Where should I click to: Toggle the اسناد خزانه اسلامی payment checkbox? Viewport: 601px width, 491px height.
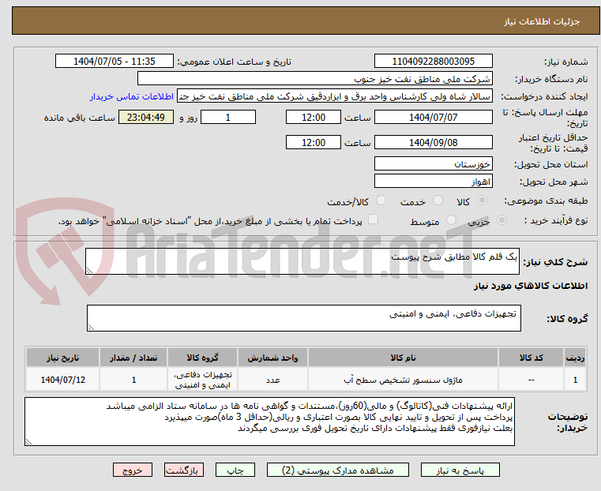(x=373, y=219)
